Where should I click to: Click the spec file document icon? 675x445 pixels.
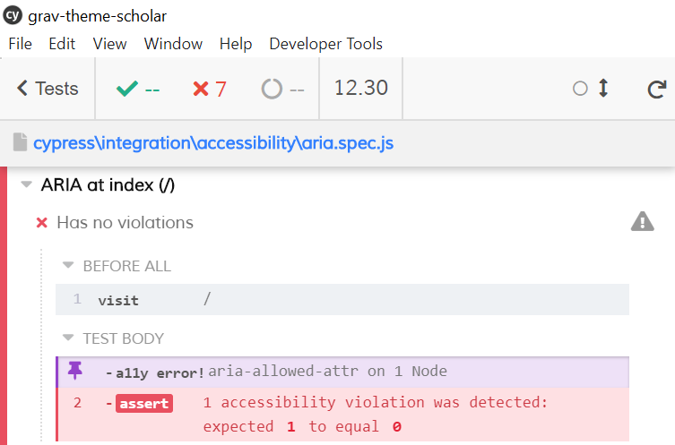[20, 142]
